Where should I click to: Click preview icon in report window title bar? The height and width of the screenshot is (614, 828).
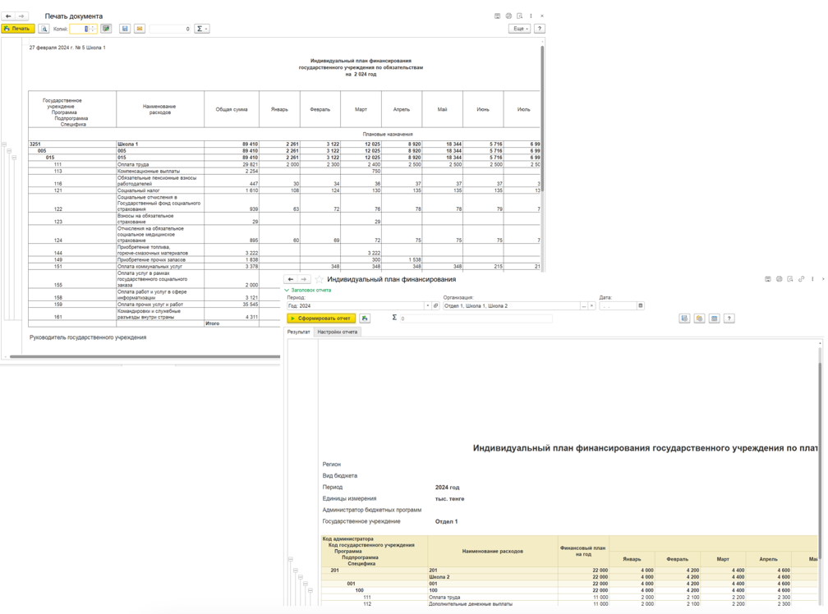pyautogui.click(x=790, y=279)
